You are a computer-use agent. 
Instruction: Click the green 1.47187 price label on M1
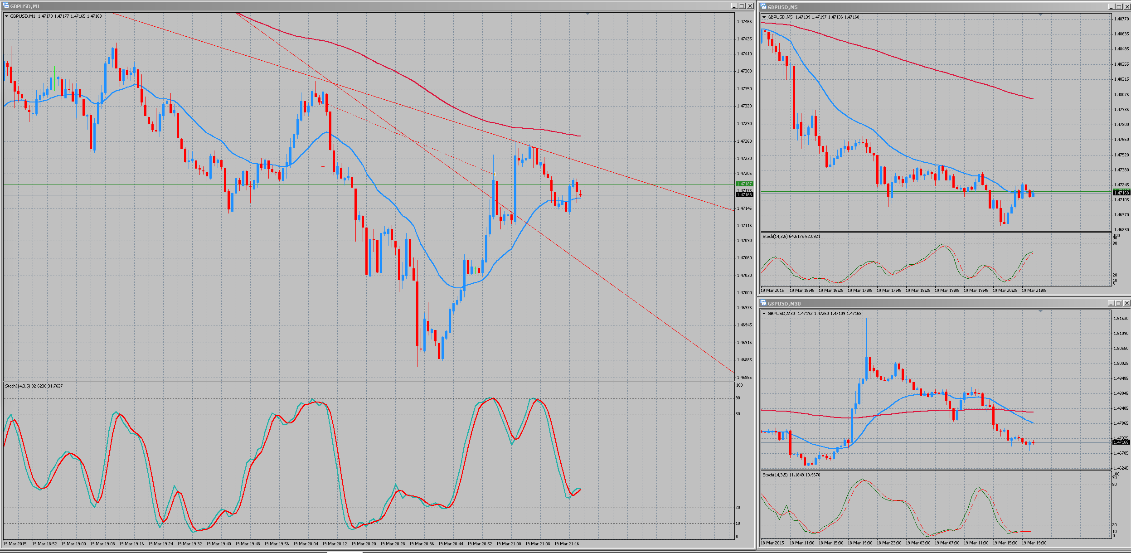click(744, 184)
